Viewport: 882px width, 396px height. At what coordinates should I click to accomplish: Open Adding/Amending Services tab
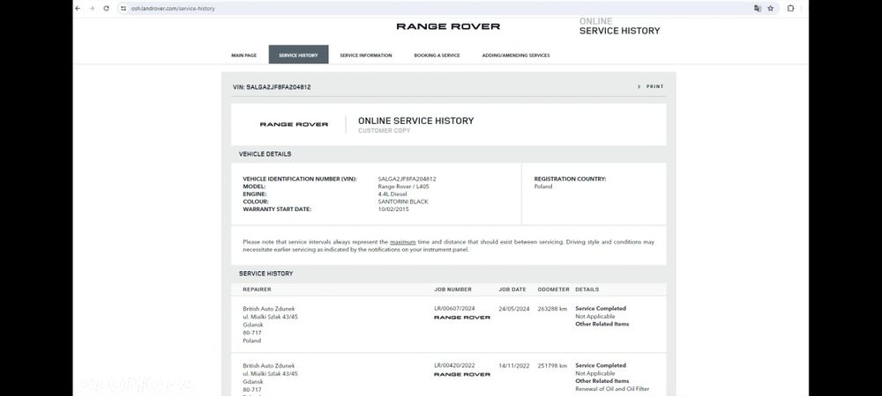(516, 55)
